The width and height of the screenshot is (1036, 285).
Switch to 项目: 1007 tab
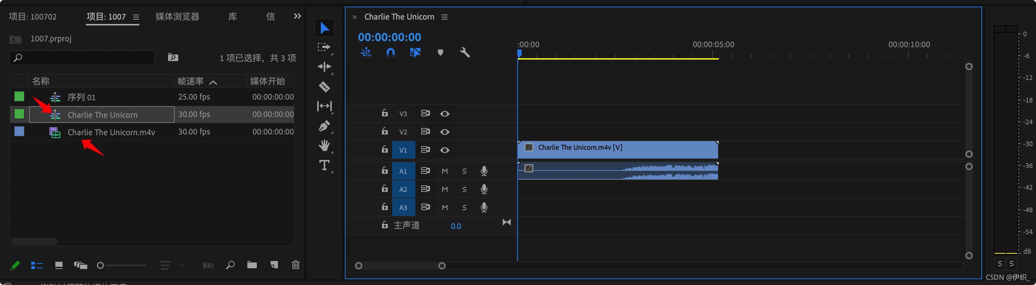click(106, 17)
